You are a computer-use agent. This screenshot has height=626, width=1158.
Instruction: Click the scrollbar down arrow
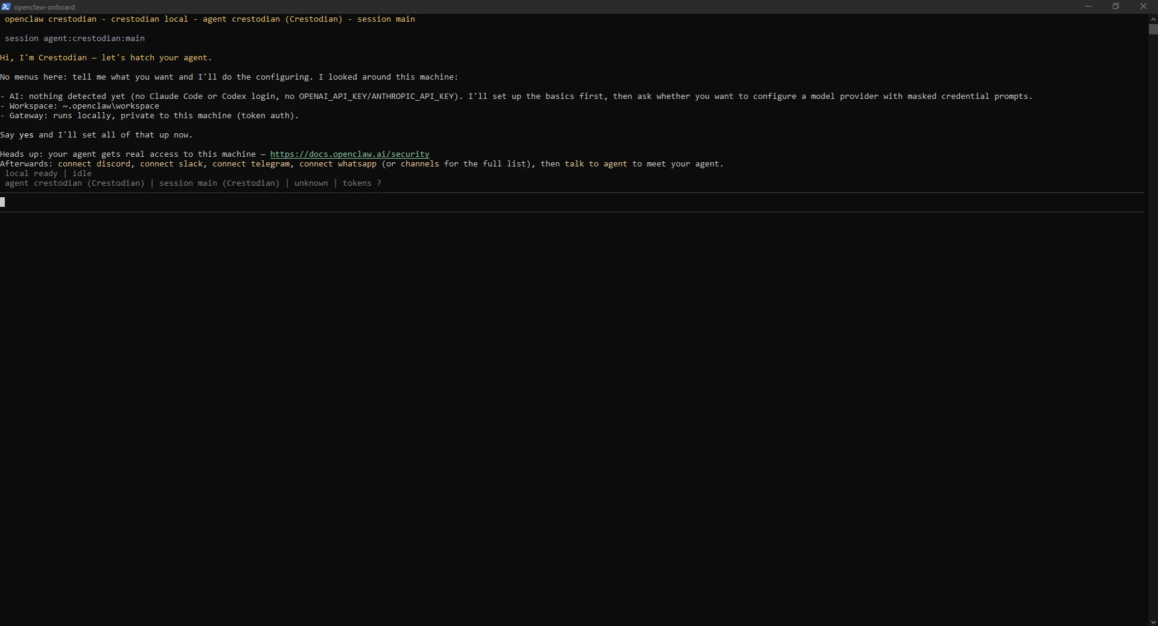[x=1153, y=621]
